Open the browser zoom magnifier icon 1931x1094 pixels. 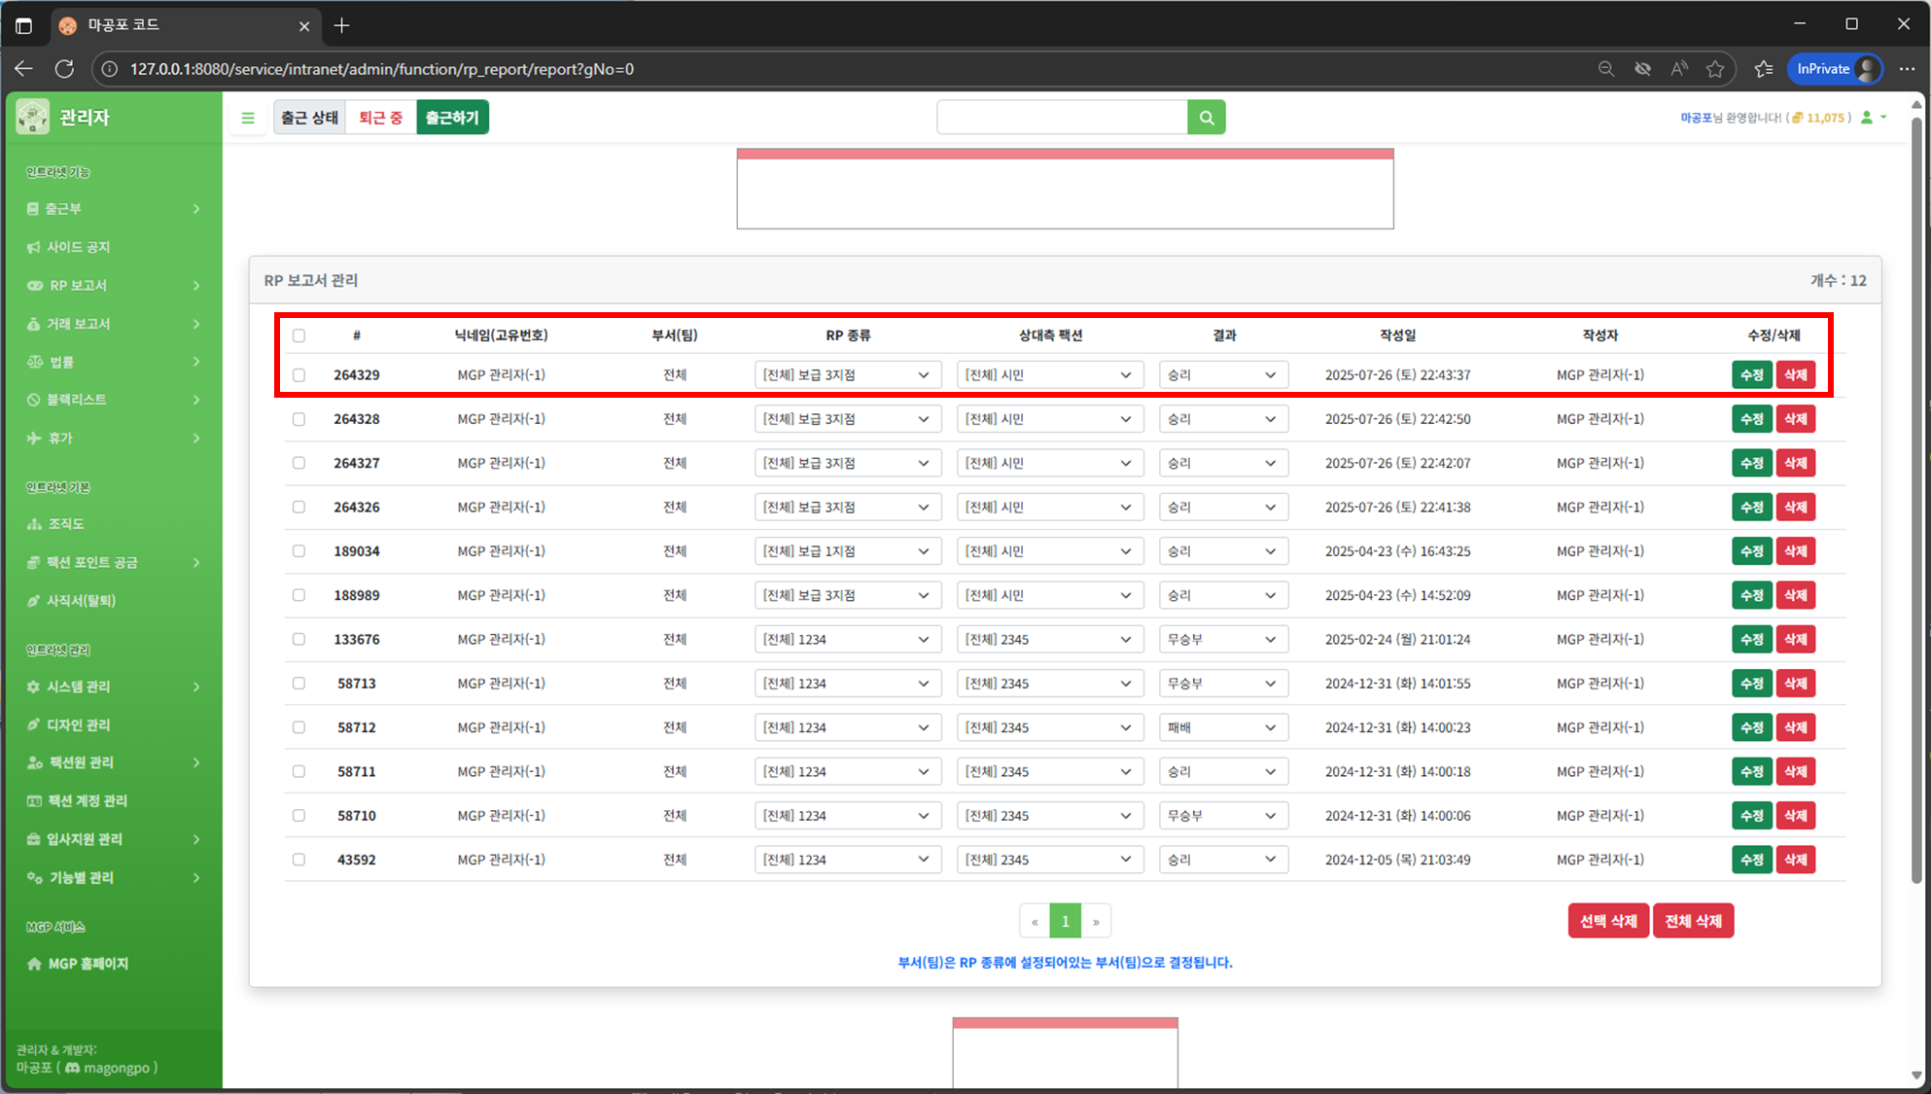(1606, 69)
